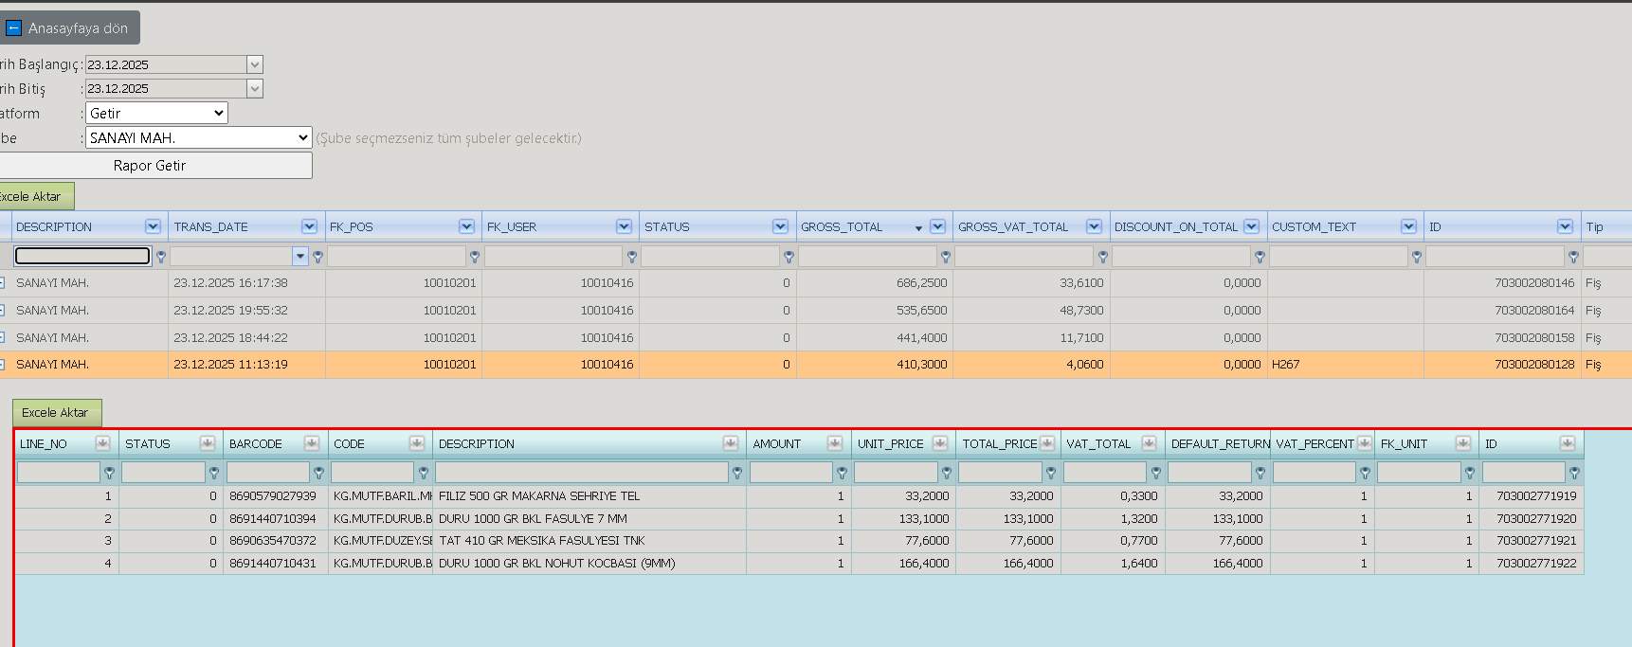1632x647 pixels.
Task: Open the Platform dropdown showing Getir
Action: (x=156, y=113)
